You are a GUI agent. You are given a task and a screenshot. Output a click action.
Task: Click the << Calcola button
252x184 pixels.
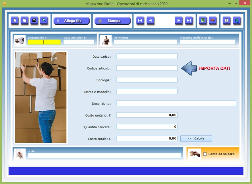click(x=196, y=138)
